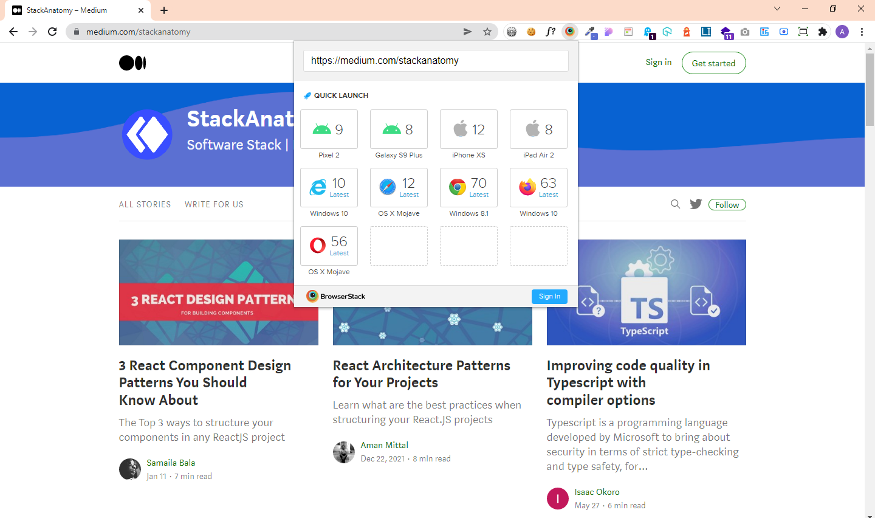This screenshot has height=518, width=875.
Task: Launch IE 10 on Windows 10
Action: pyautogui.click(x=329, y=187)
